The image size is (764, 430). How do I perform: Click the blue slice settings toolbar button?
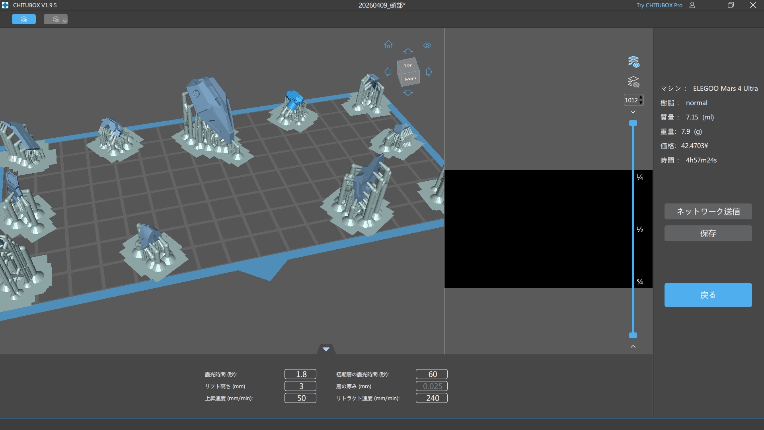point(24,19)
